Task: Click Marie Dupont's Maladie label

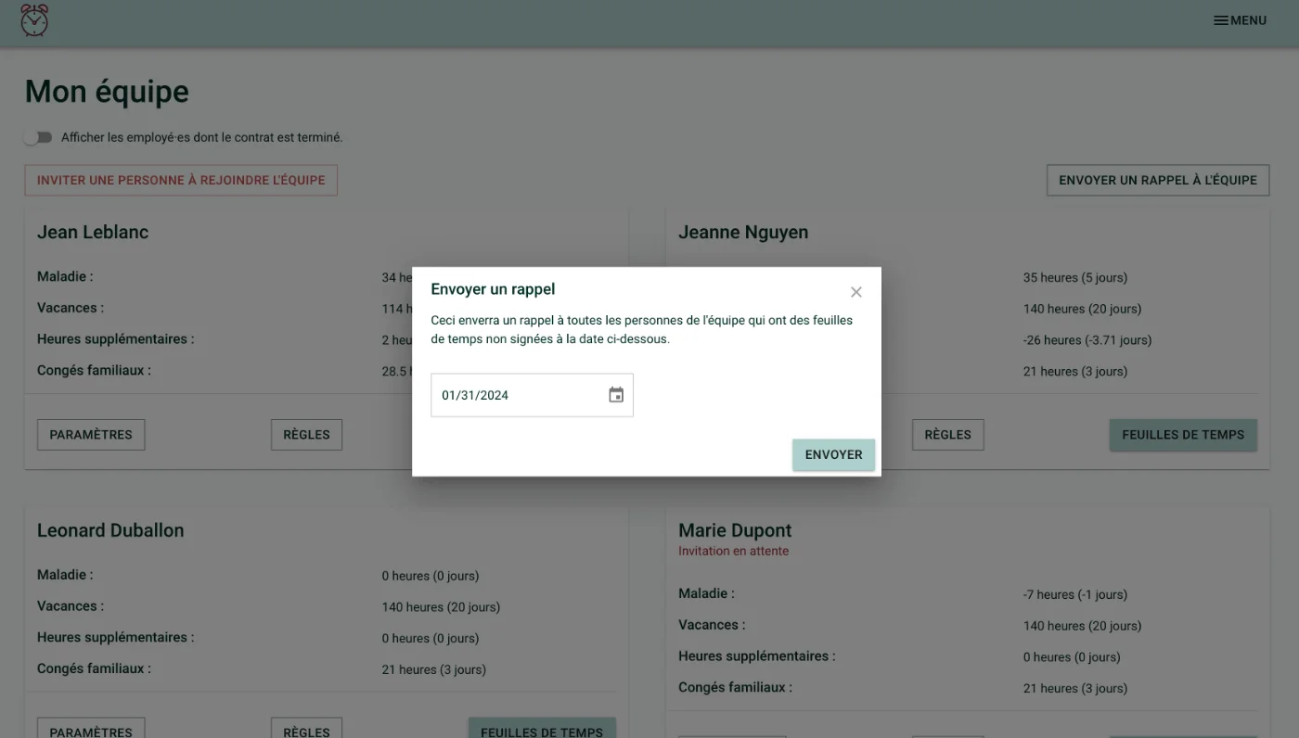Action: click(706, 593)
